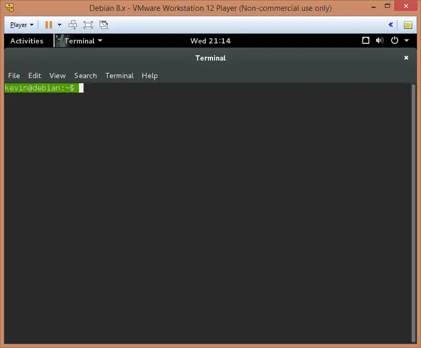
Task: Open the Terminal app menu in top bar
Action: point(83,41)
